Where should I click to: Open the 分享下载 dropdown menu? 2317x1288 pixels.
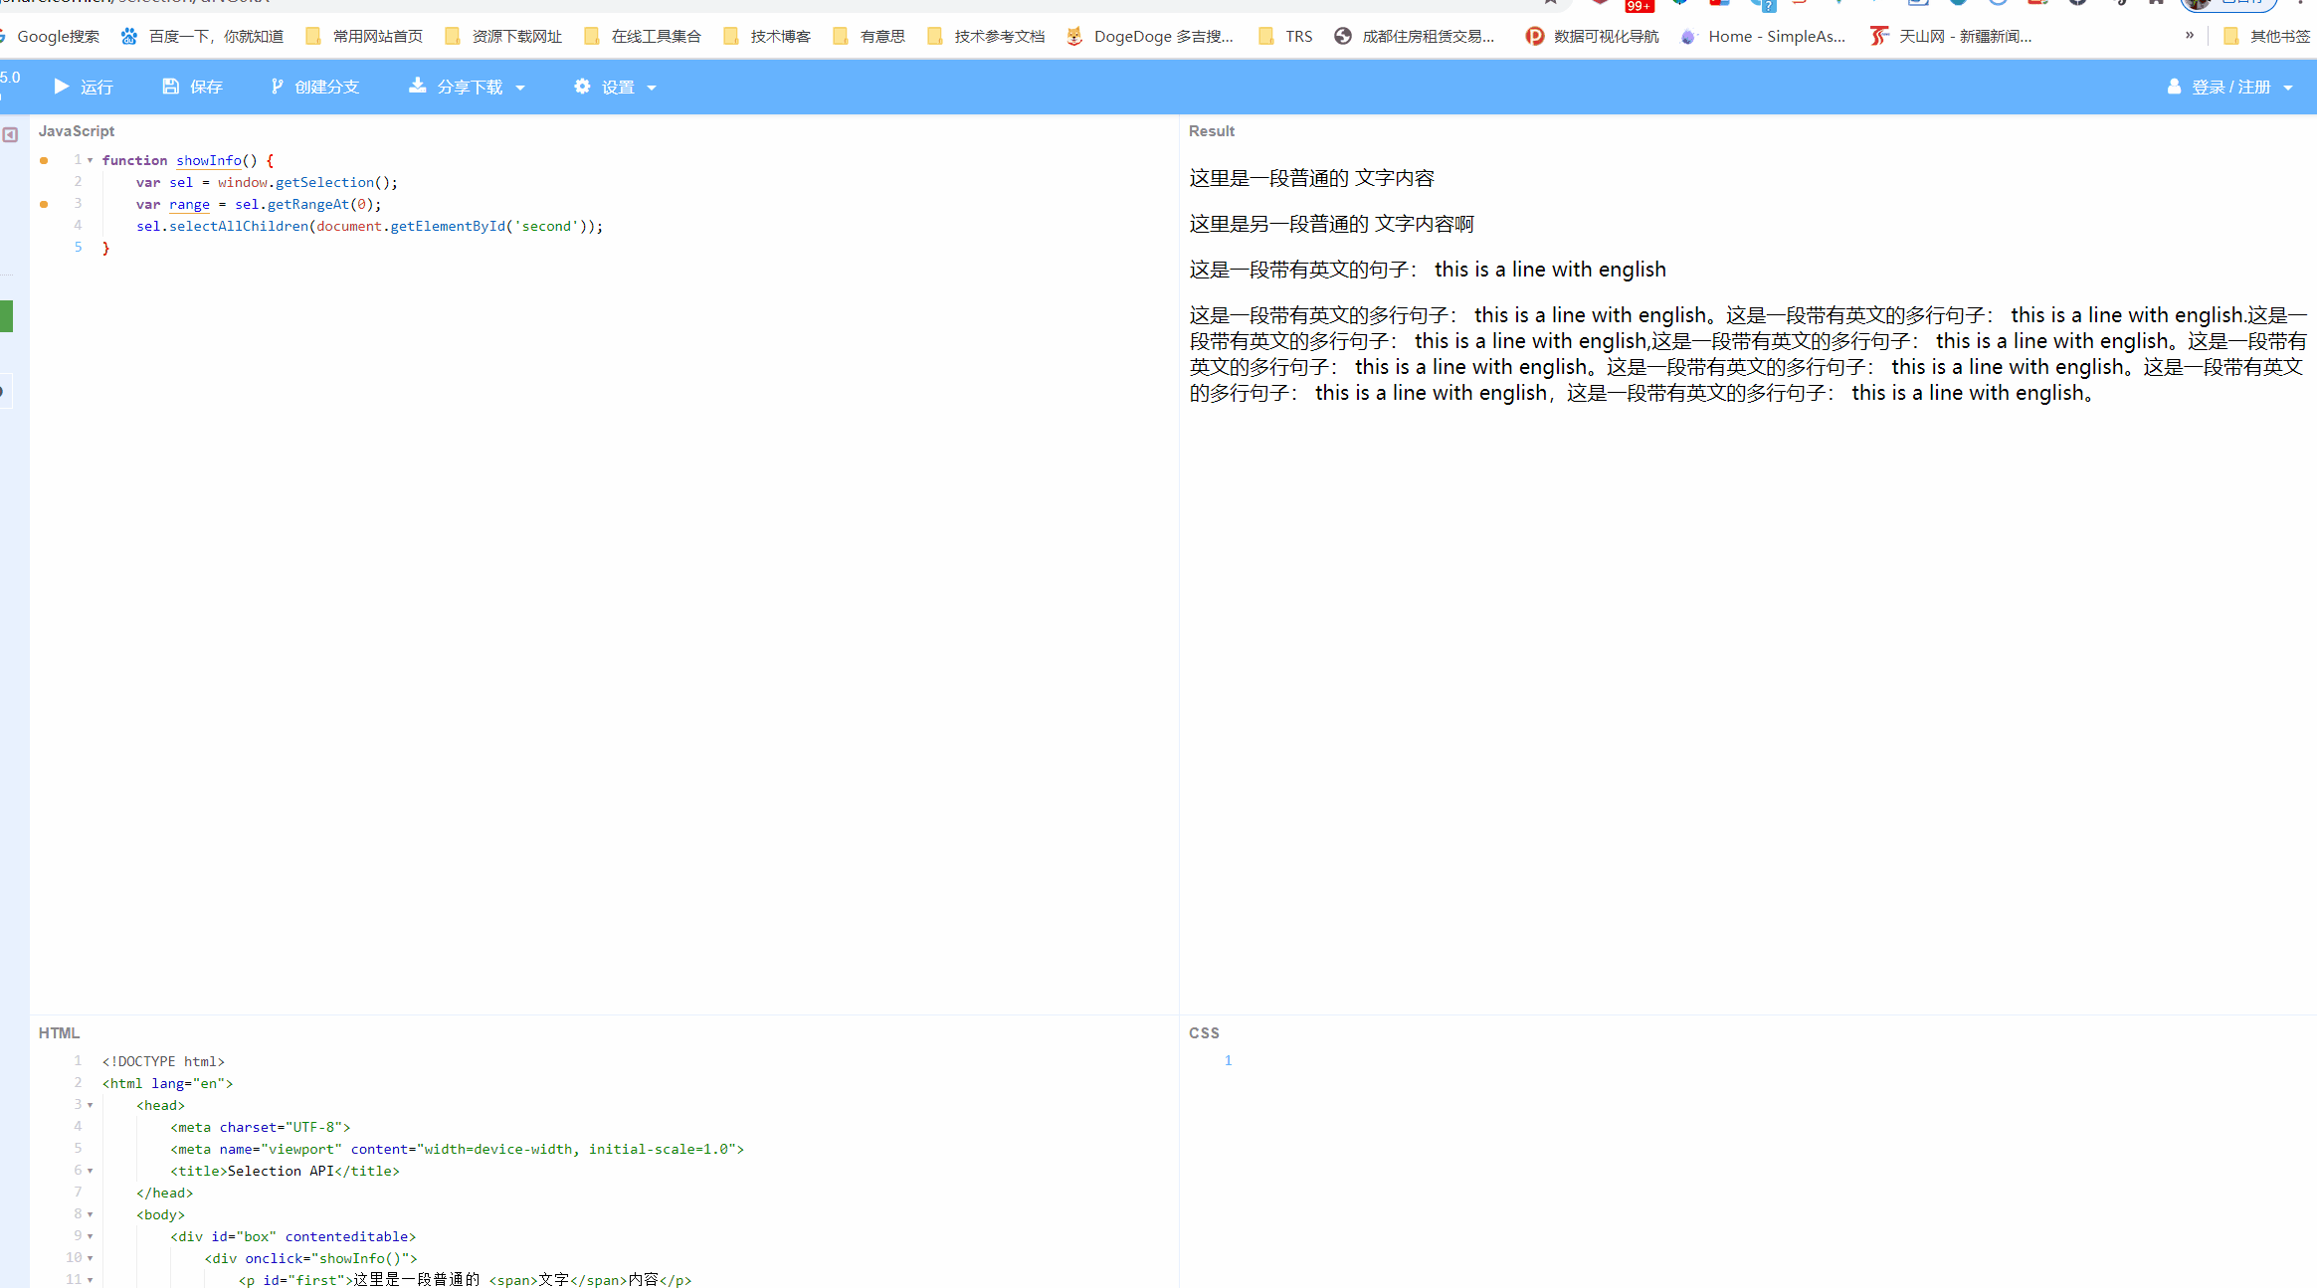pyautogui.click(x=467, y=88)
